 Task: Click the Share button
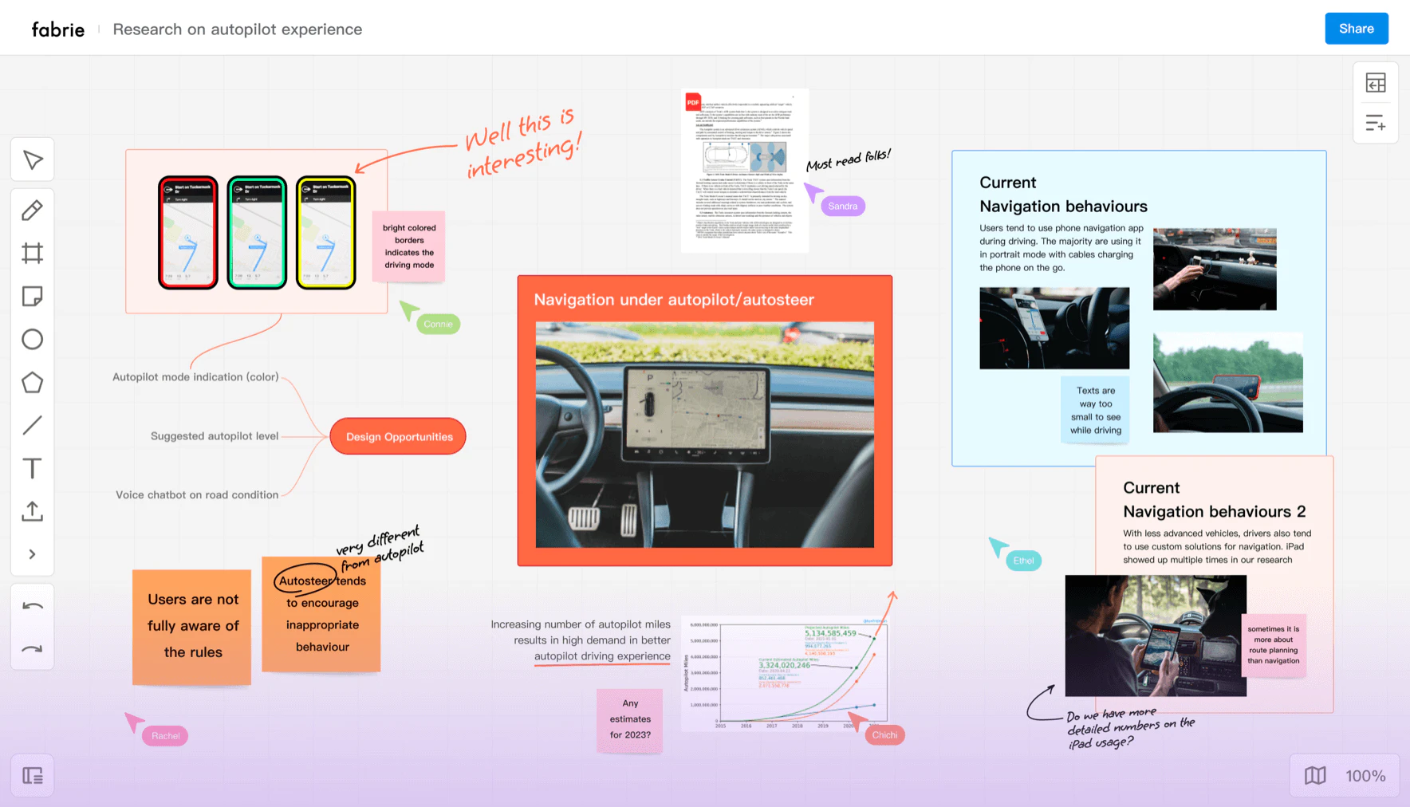[1356, 29]
